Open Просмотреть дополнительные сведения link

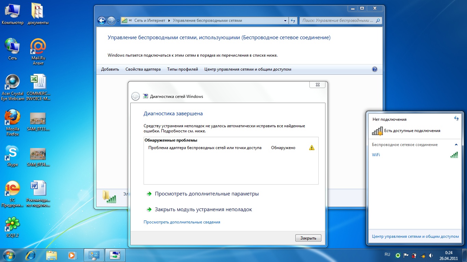pos(182,222)
